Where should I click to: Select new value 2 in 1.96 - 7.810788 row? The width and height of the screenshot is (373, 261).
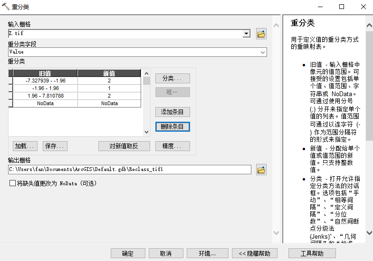point(109,96)
